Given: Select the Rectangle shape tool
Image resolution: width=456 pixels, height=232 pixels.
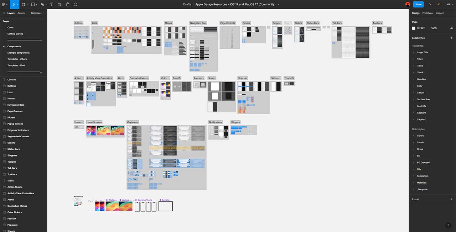Looking at the screenshot, I should 33,4.
